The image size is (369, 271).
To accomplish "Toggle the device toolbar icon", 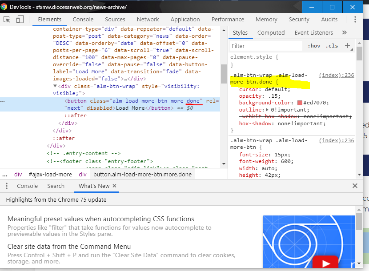I will click(x=20, y=20).
